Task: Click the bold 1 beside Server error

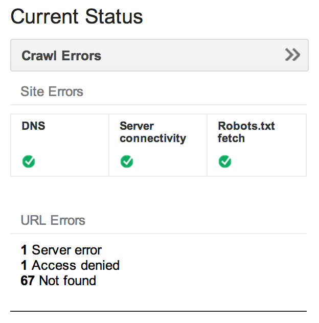Action: click(24, 250)
